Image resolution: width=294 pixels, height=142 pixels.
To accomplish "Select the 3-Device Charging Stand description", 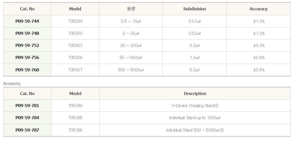I will [x=195, y=106].
